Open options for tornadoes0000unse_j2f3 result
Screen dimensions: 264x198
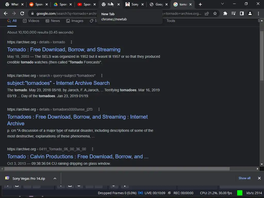(x=99, y=109)
